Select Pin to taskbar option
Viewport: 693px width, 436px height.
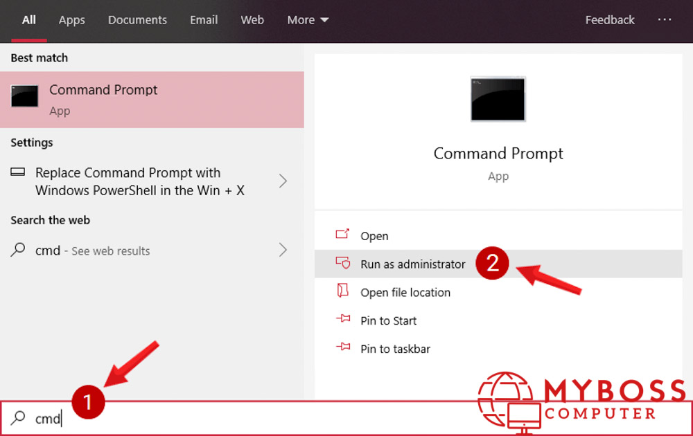pos(395,349)
